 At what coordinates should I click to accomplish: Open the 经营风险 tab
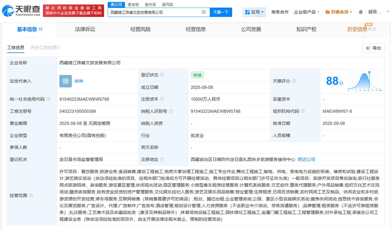pos(141,29)
